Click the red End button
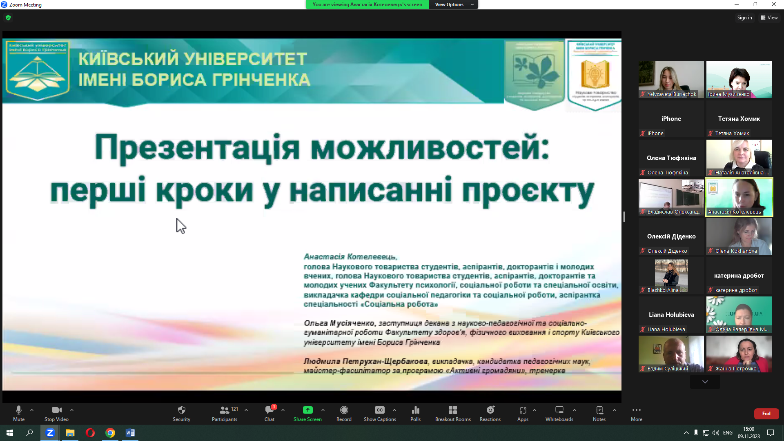Screen dimensions: 784x441 coord(766,414)
